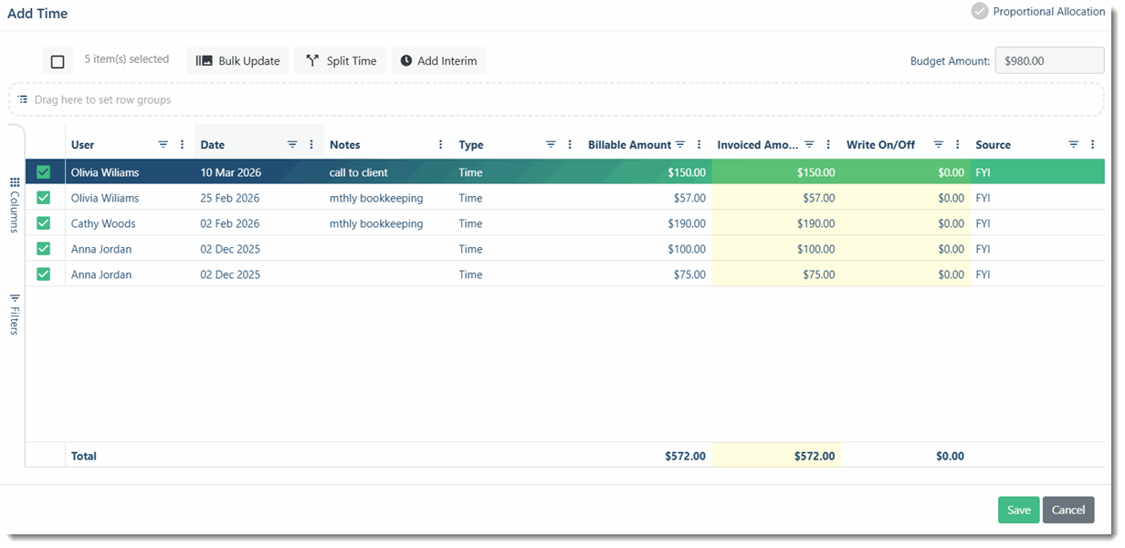1125x548 pixels.
Task: Click the $100.00 billable amount cell
Action: click(647, 249)
